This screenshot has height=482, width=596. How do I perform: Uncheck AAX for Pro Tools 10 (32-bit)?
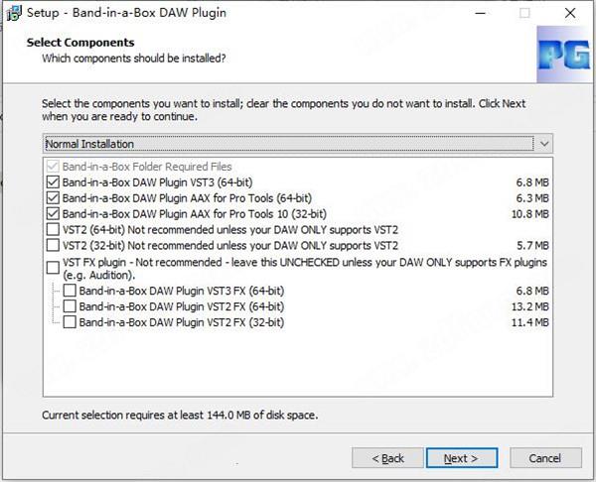pos(53,214)
